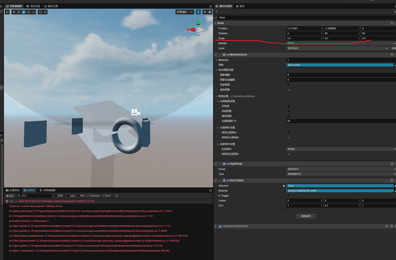Select the Scale tool in the scene toolbar
The height and width of the screenshot is (260, 396).
(24, 12)
